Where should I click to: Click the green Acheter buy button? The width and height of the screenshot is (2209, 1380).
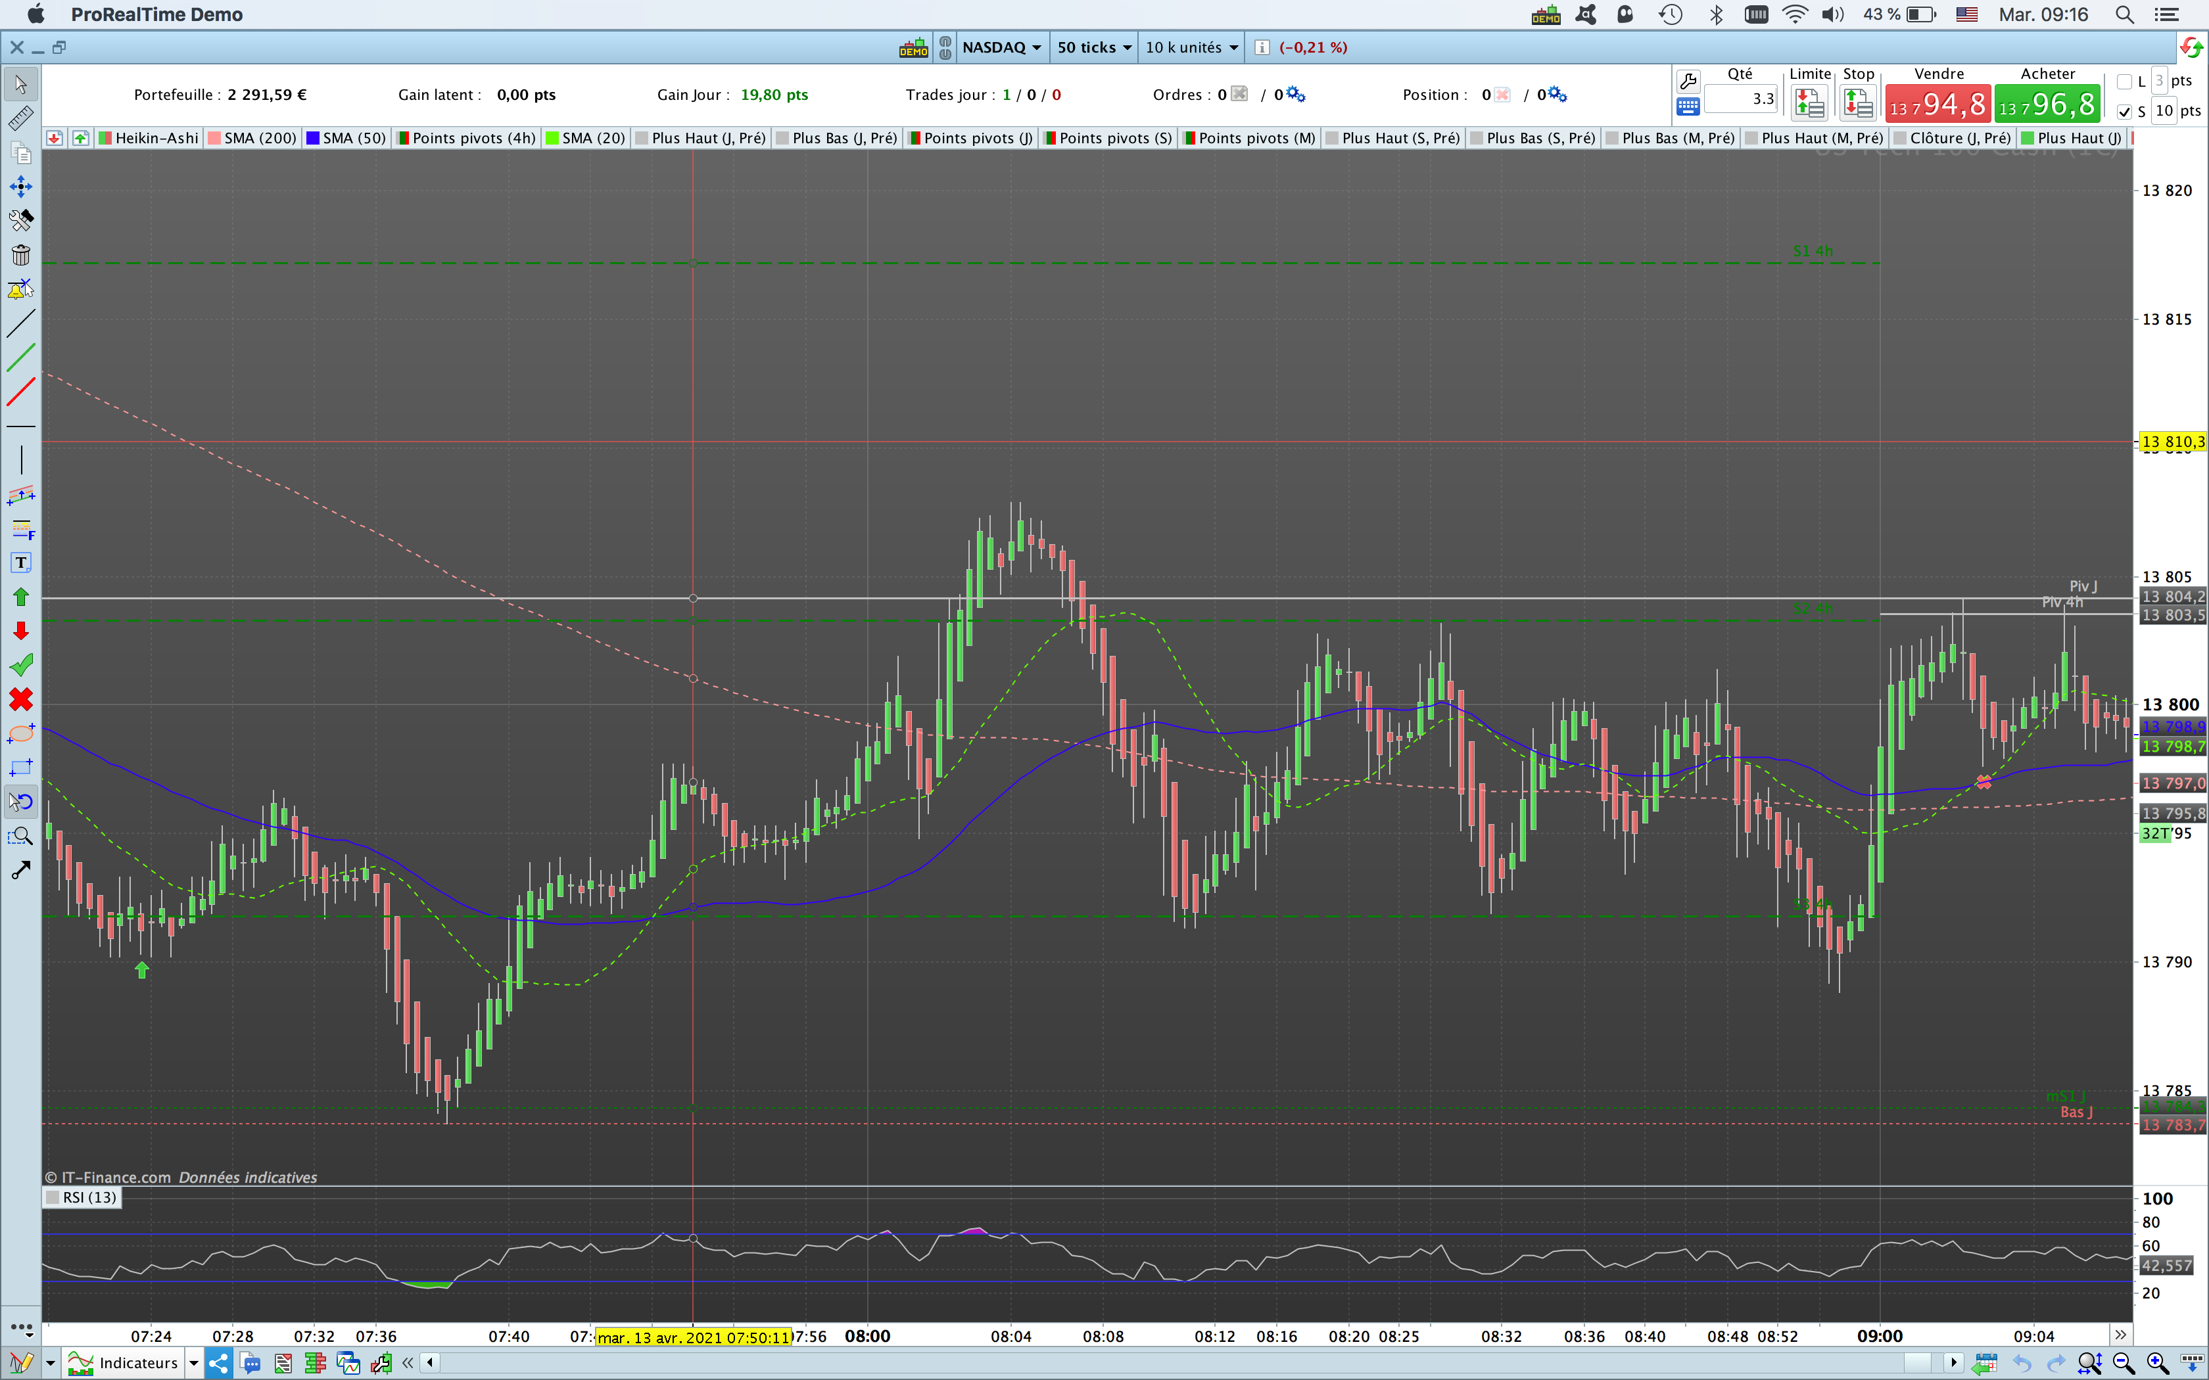2047,104
